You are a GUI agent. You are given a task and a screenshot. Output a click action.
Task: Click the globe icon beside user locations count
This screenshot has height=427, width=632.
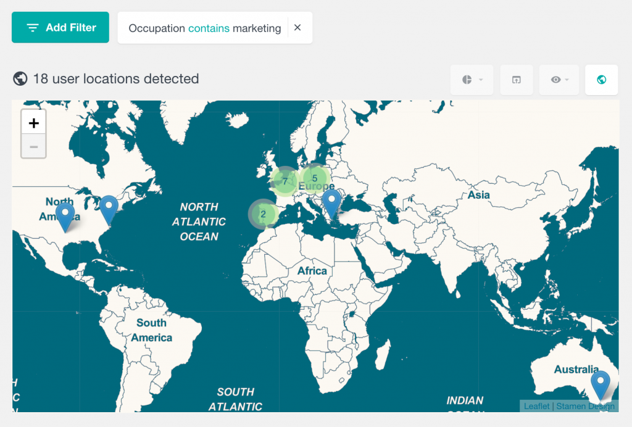point(20,78)
